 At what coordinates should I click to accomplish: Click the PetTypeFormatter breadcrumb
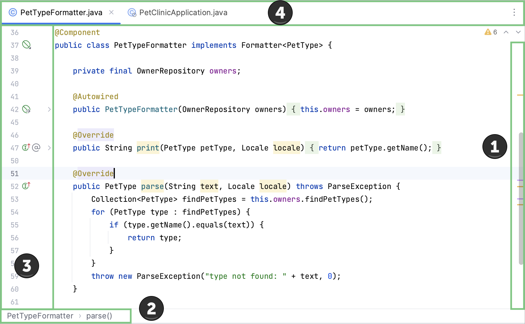40,316
